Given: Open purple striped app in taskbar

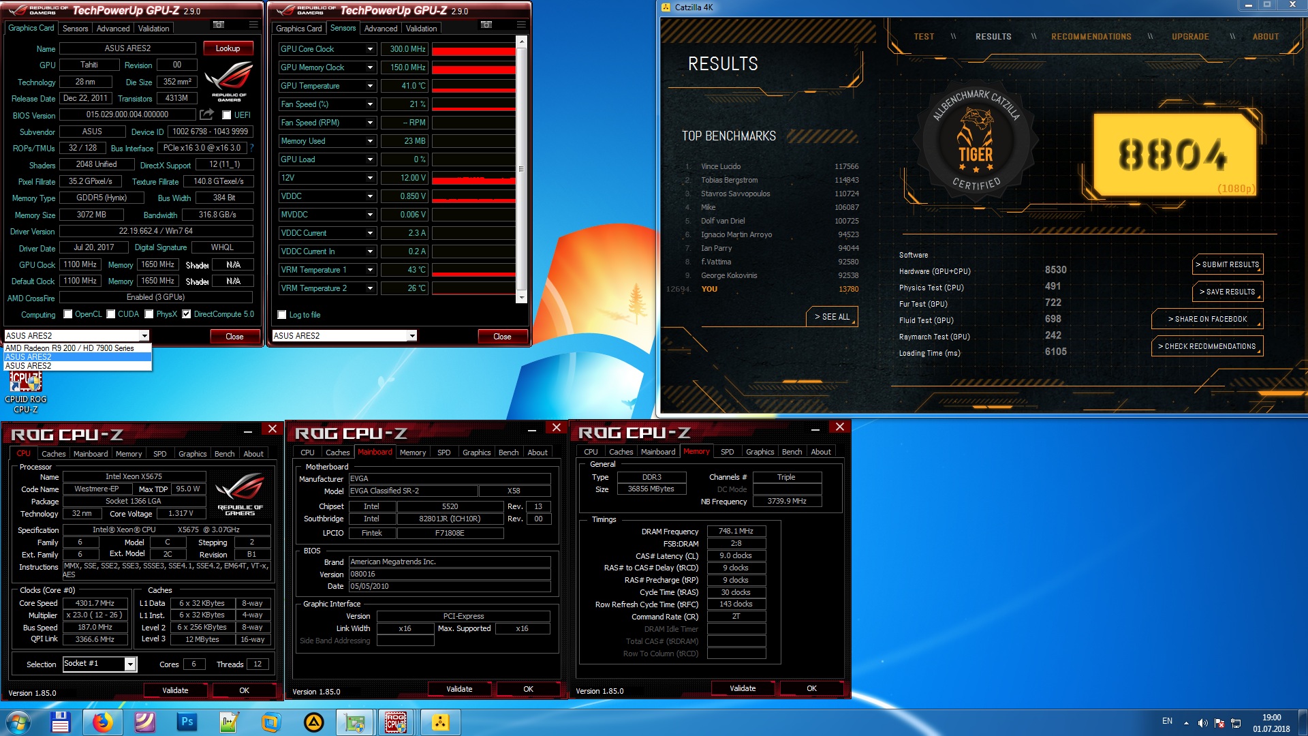Looking at the screenshot, I should pos(144,722).
